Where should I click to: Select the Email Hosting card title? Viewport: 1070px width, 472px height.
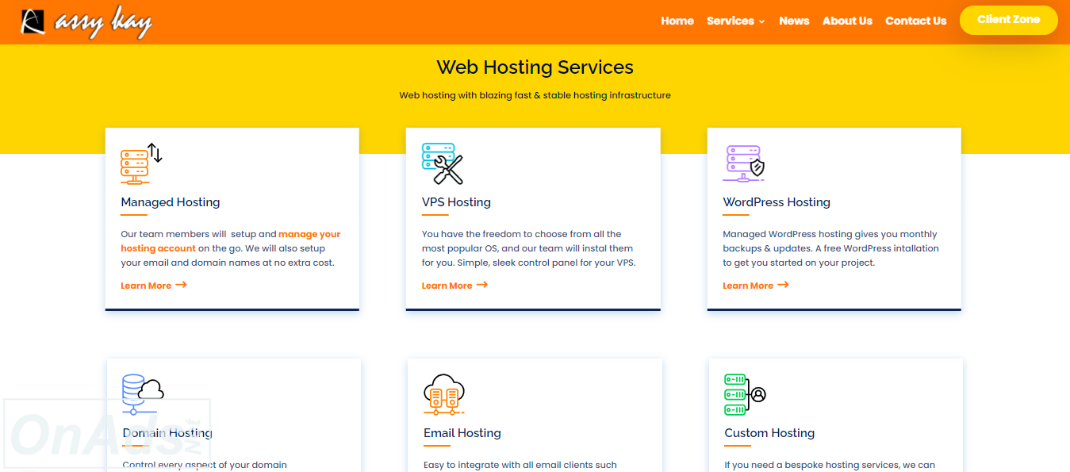pos(462,433)
